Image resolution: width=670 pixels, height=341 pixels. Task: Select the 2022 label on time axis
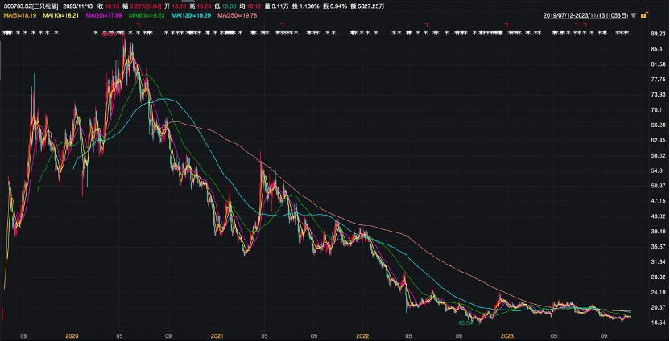tap(362, 335)
